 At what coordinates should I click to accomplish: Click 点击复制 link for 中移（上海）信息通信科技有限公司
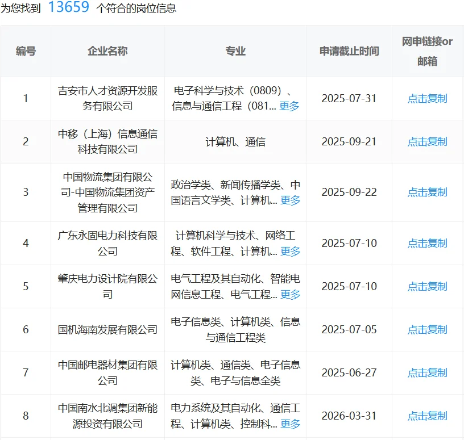point(427,141)
